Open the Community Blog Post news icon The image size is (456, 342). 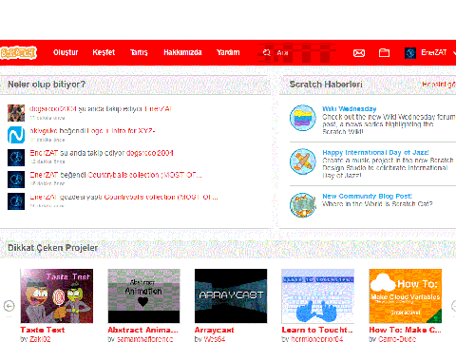coord(303,205)
